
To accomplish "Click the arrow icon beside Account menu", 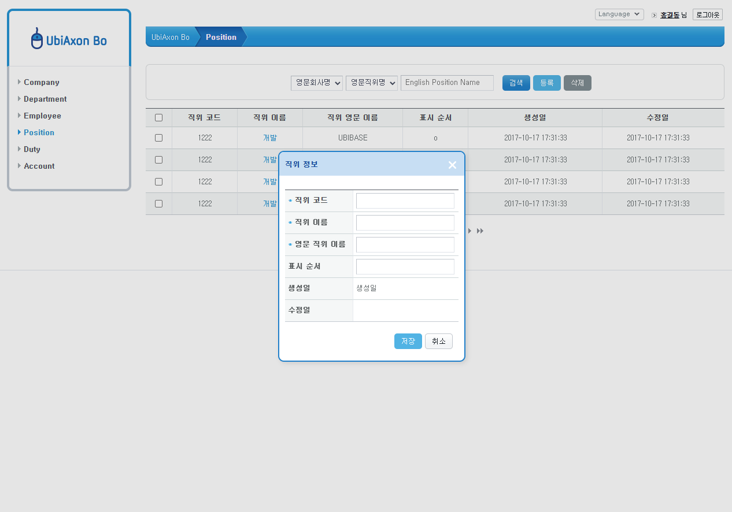I will pos(20,166).
